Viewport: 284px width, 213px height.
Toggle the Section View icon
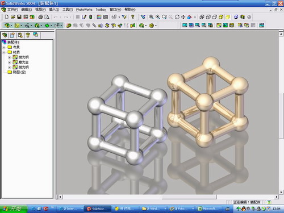[x=236, y=17]
